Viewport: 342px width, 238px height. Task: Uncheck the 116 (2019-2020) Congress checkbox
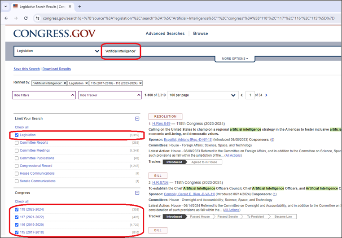[x=17, y=225]
